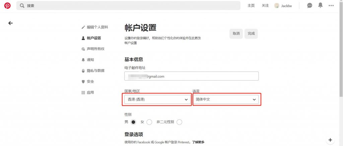Open 声明所有权 sidebar item
Viewport: 343px width, 146px height.
[95, 49]
